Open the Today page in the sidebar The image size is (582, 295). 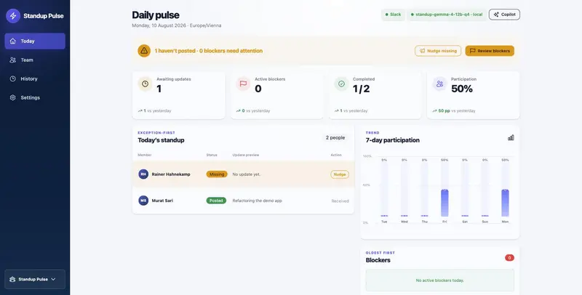[35, 41]
